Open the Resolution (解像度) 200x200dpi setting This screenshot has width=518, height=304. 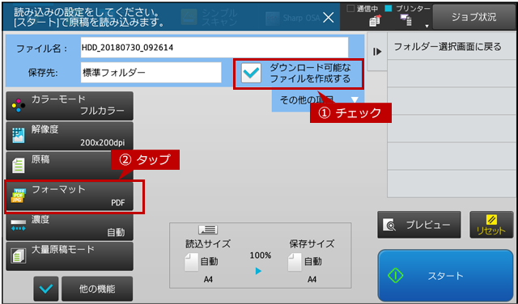[x=70, y=136]
